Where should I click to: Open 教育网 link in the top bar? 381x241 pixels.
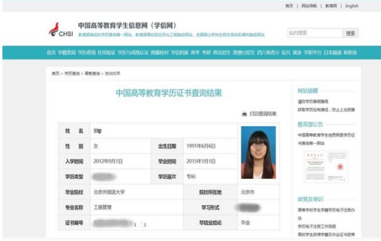[x=331, y=6]
